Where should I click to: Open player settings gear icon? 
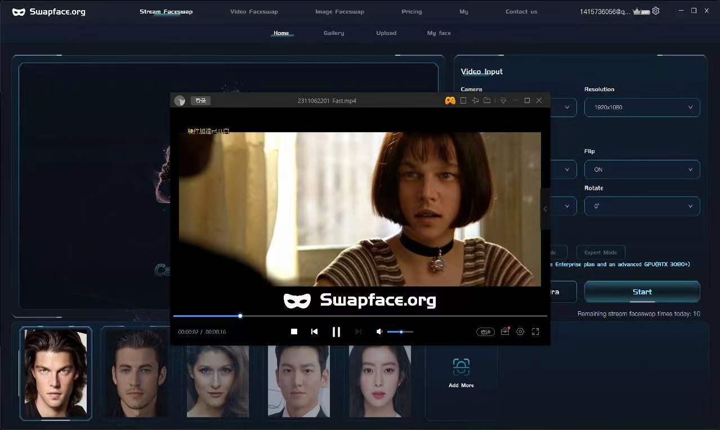(x=520, y=332)
